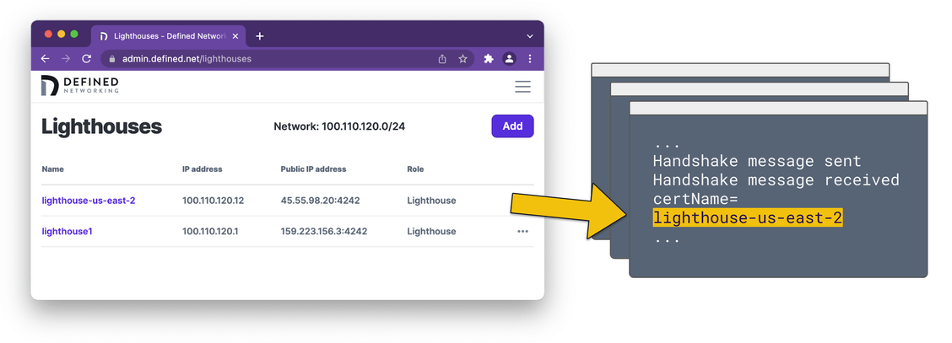Screen dimensions: 952x343
Task: Open lighthouse1 row options ellipsis
Action: [522, 232]
